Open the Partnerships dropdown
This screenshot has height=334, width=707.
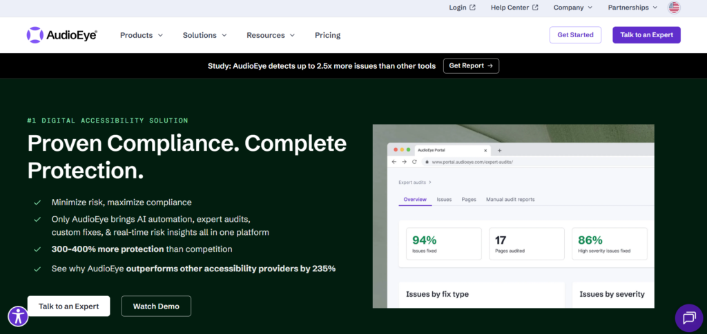632,7
